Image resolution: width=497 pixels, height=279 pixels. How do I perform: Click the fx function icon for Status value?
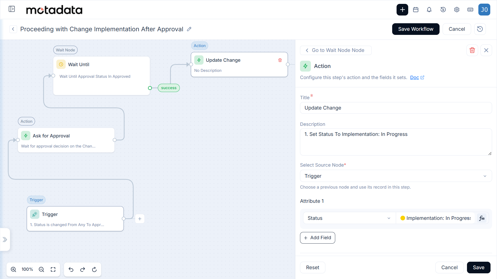pos(482,218)
